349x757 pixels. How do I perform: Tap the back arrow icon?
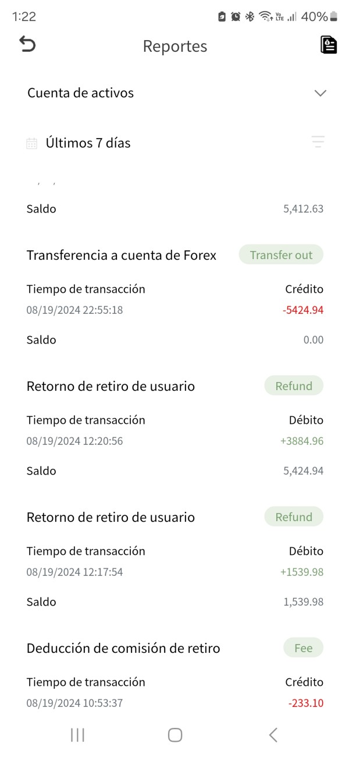click(x=27, y=45)
